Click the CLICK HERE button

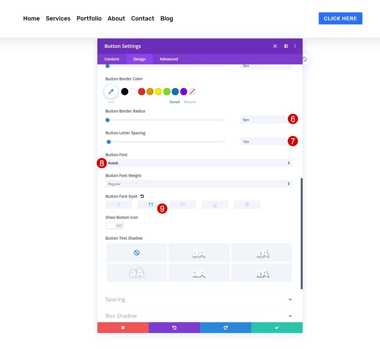point(340,19)
